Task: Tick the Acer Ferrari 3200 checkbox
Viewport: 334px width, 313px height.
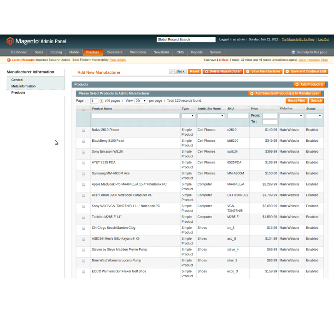Action: 83,196
